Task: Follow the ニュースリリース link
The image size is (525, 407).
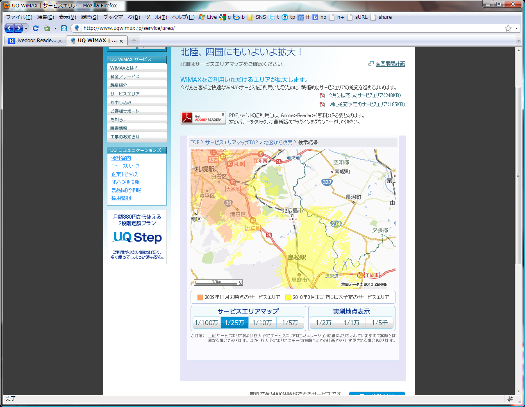Action: [x=125, y=166]
